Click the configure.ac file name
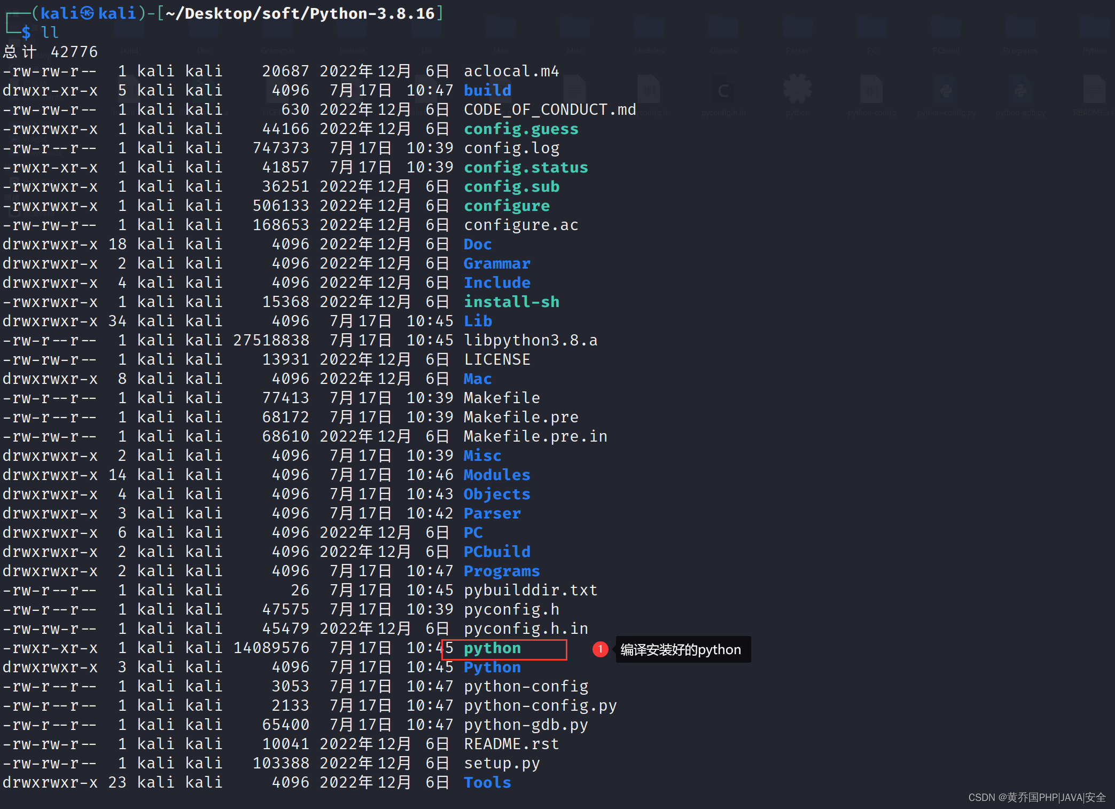The image size is (1115, 809). point(521,225)
